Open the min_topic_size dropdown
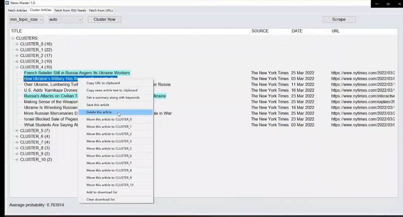 click(x=26, y=20)
